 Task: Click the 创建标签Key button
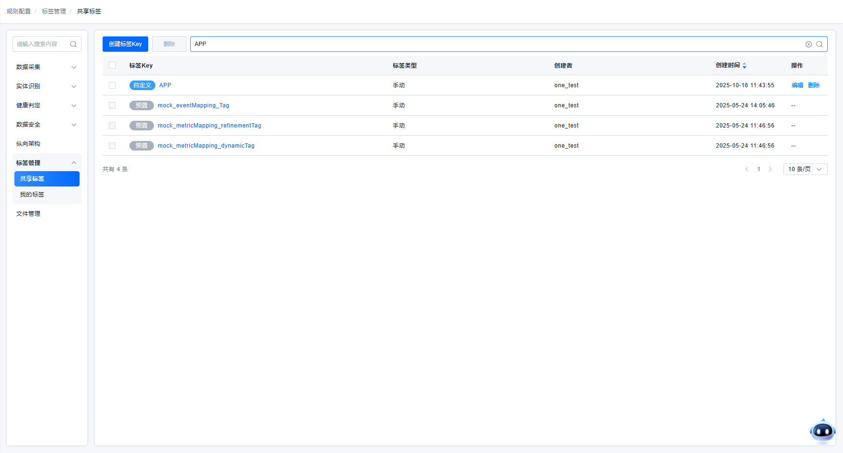(x=125, y=44)
